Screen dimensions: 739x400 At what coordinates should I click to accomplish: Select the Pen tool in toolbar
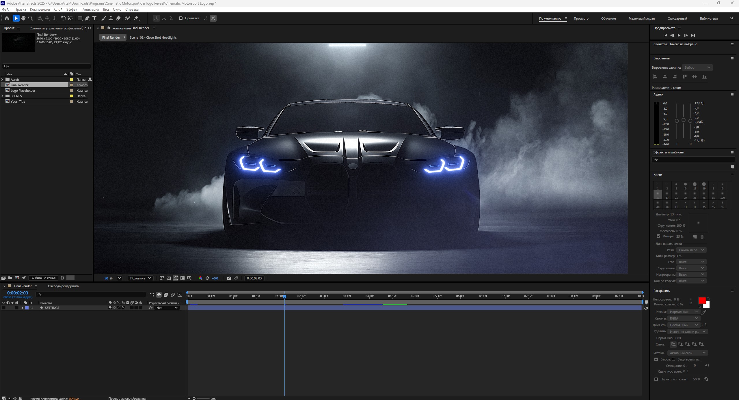pyautogui.click(x=87, y=18)
